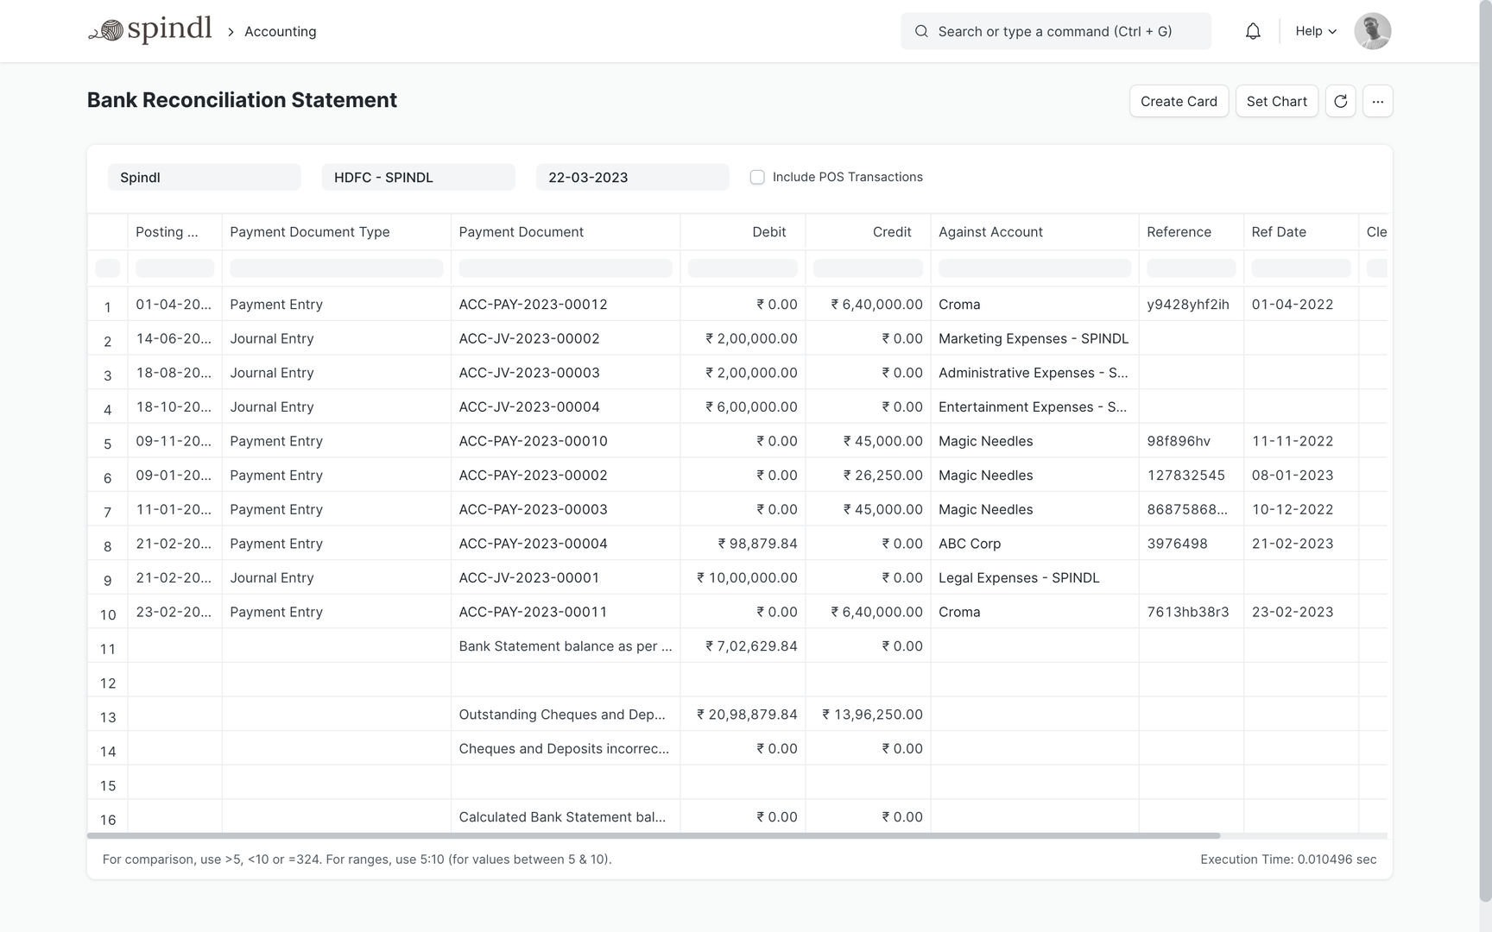The image size is (1492, 932).
Task: Focus the Payment Document Type filter box
Action: tap(337, 268)
